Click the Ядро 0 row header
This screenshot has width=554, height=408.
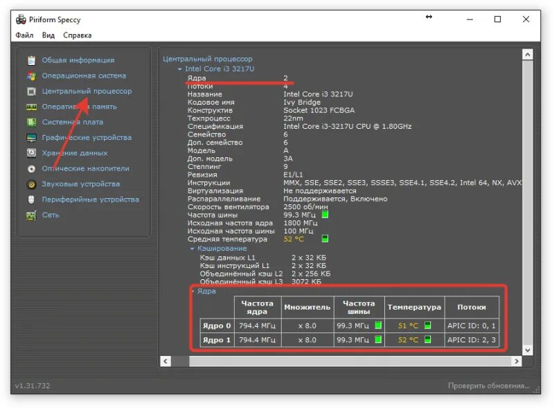click(x=217, y=326)
